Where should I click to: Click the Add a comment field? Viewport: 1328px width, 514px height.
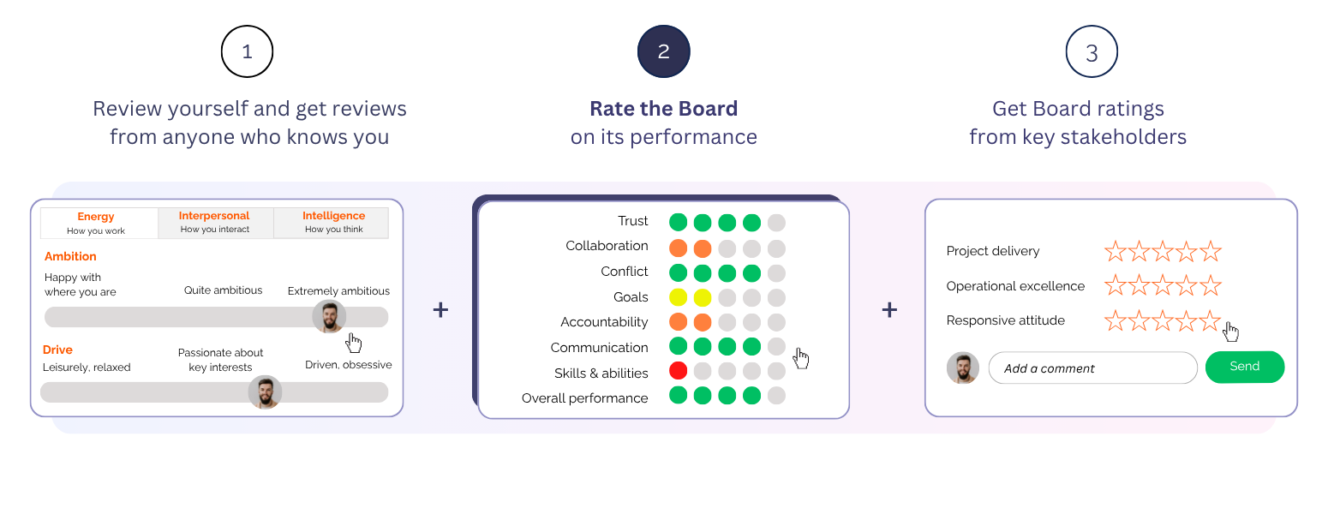[x=1092, y=368]
